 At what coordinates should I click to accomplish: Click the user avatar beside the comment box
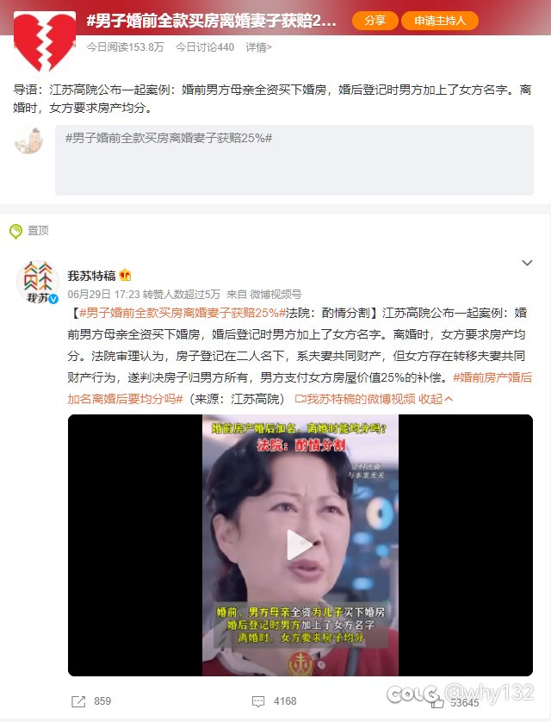tap(29, 140)
